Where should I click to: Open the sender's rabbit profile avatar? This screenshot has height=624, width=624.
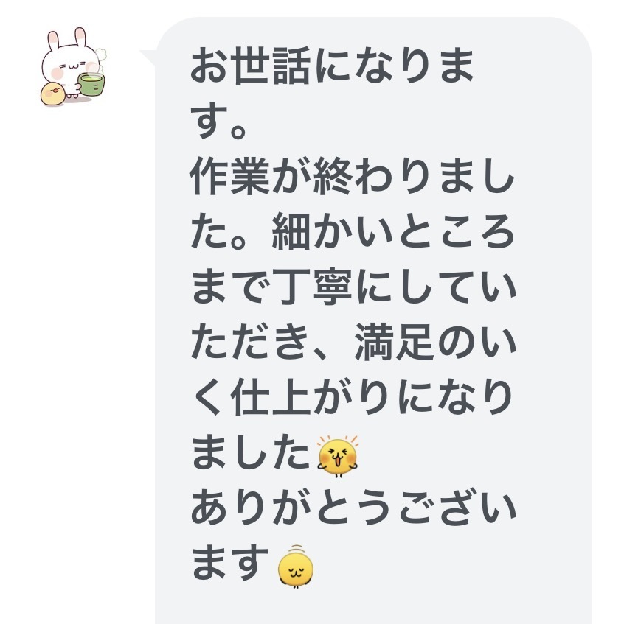tap(74, 66)
